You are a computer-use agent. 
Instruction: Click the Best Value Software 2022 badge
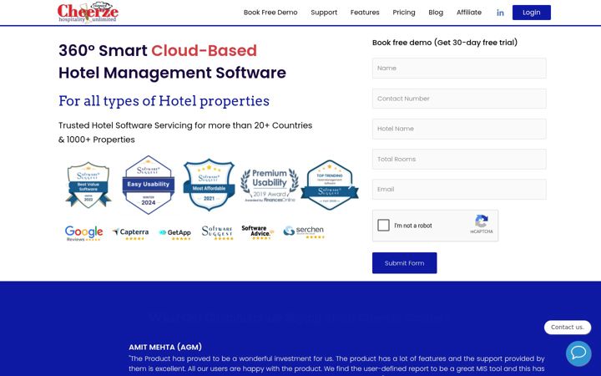[88, 185]
